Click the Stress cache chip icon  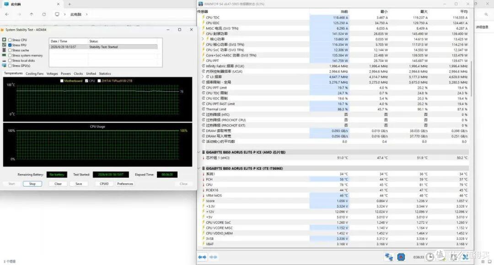coord(4,50)
